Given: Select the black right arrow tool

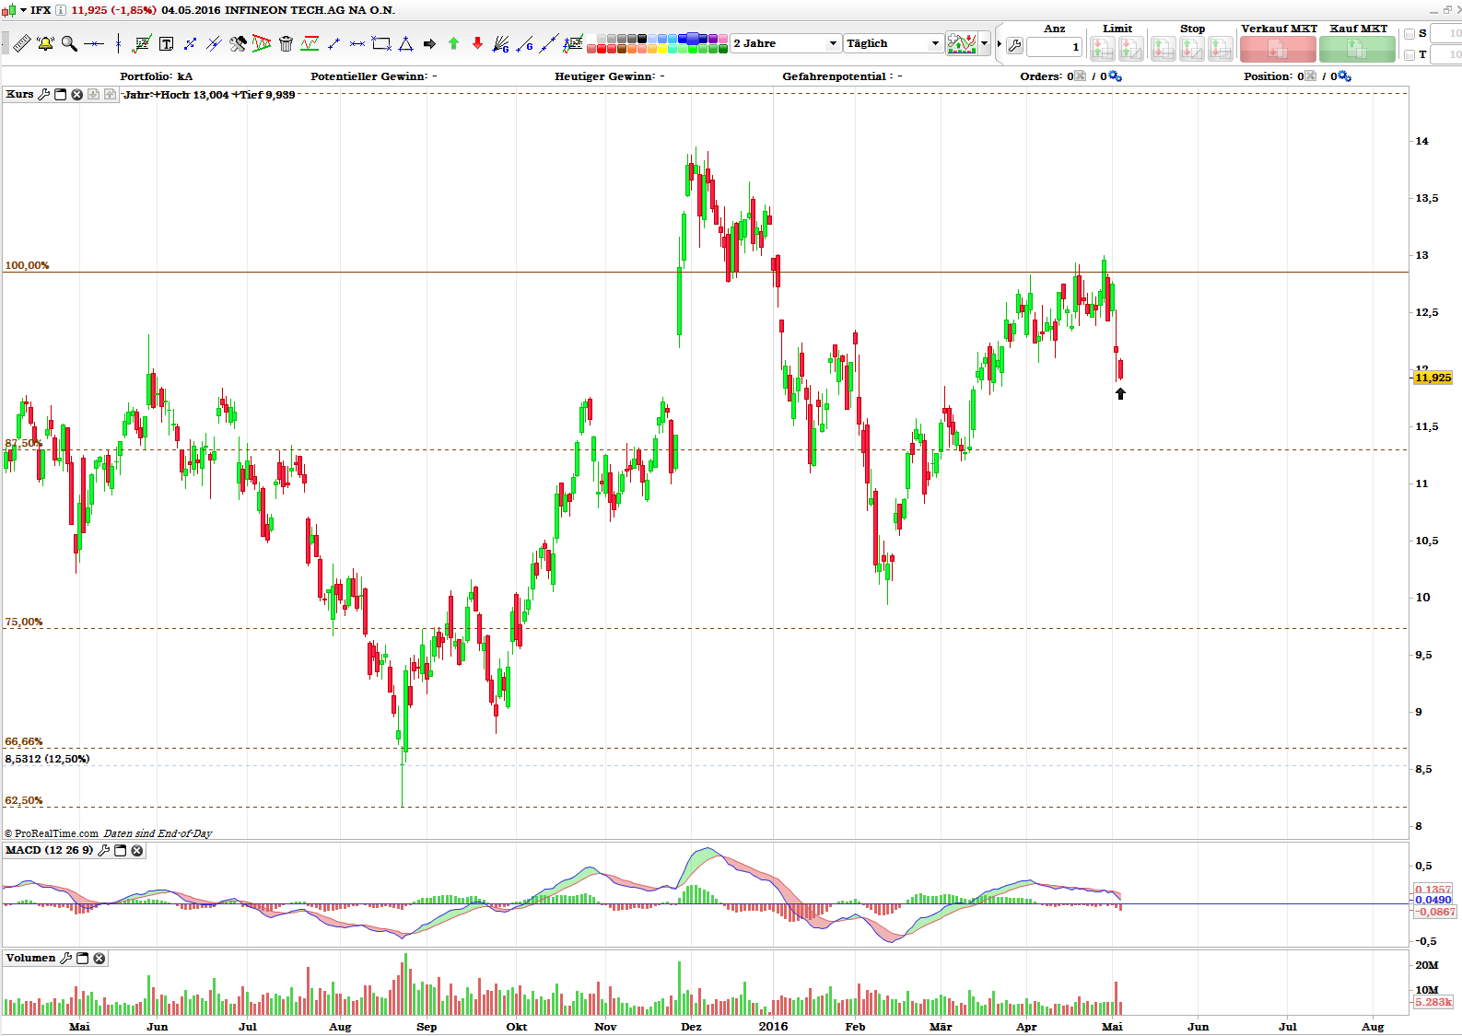Looking at the screenshot, I should [429, 43].
